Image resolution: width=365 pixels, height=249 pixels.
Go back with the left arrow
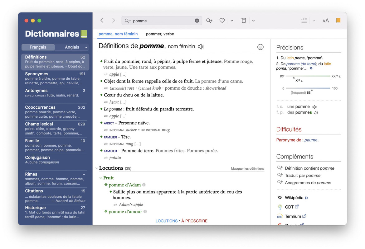(x=102, y=21)
